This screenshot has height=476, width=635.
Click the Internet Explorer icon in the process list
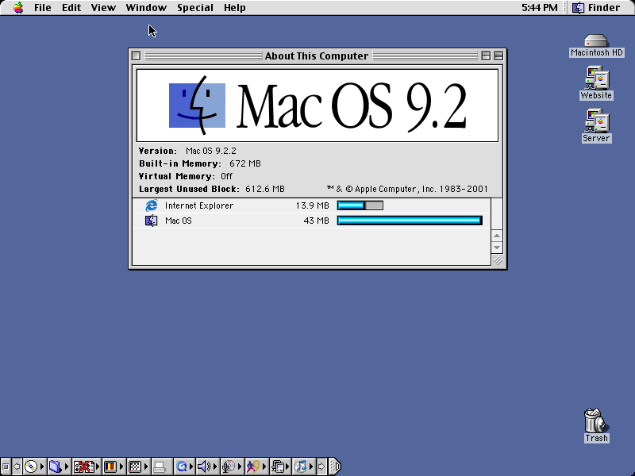tap(151, 205)
